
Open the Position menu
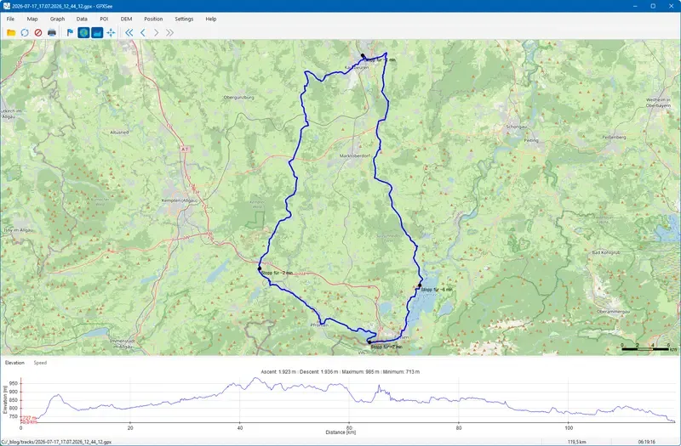(153, 19)
